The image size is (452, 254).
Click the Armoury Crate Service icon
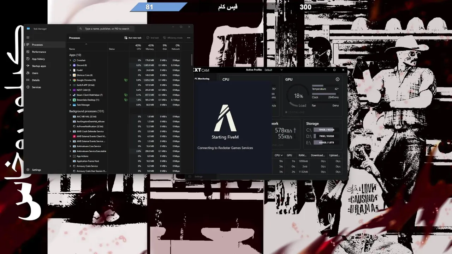coord(74,166)
